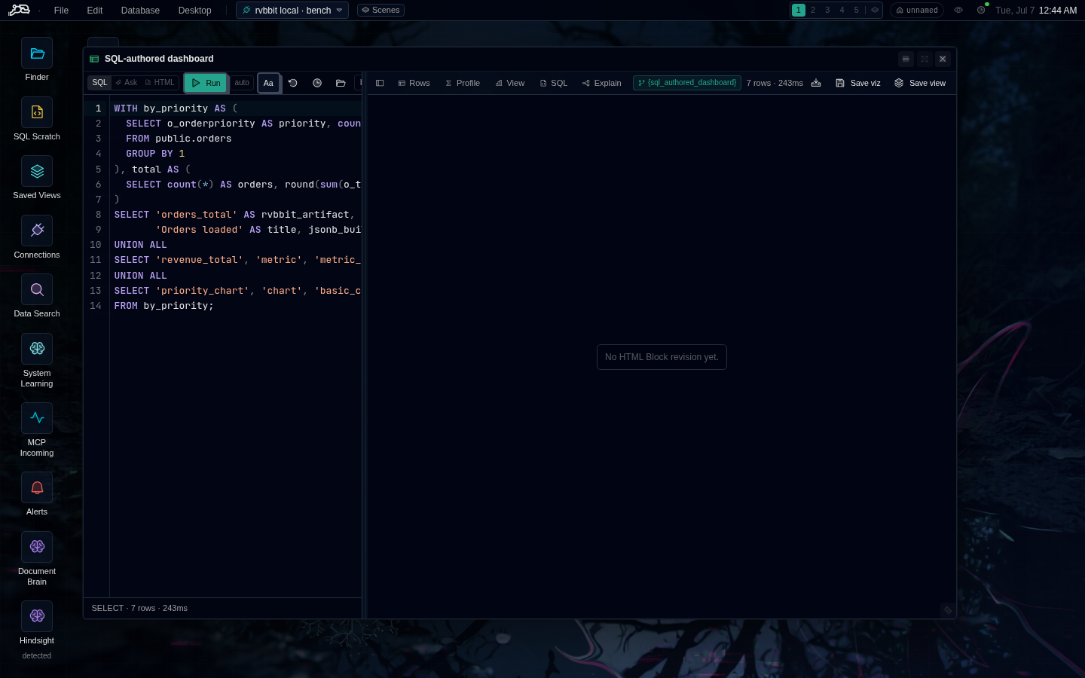The height and width of the screenshot is (678, 1085).
Task: Open the Hindsight icon
Action: 37,616
